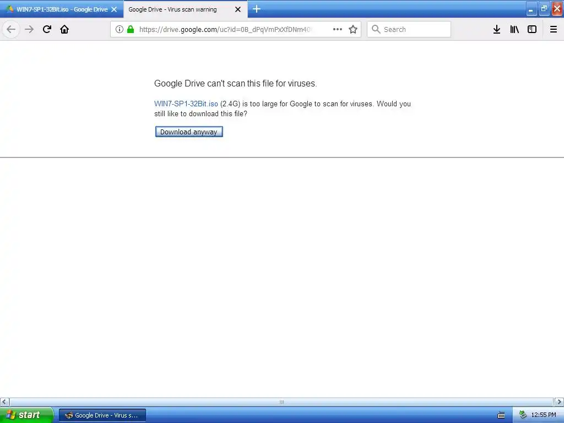564x423 pixels.
Task: Show site information icon in address bar
Action: (120, 29)
